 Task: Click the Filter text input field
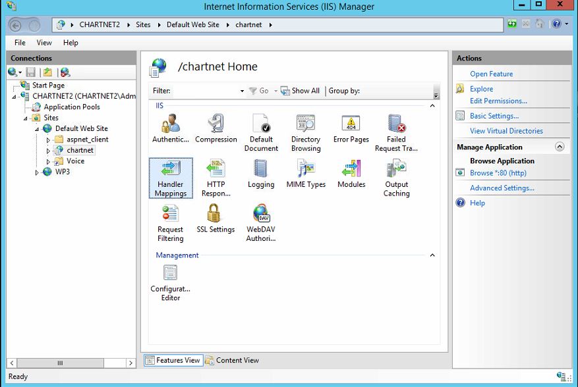pyautogui.click(x=206, y=91)
